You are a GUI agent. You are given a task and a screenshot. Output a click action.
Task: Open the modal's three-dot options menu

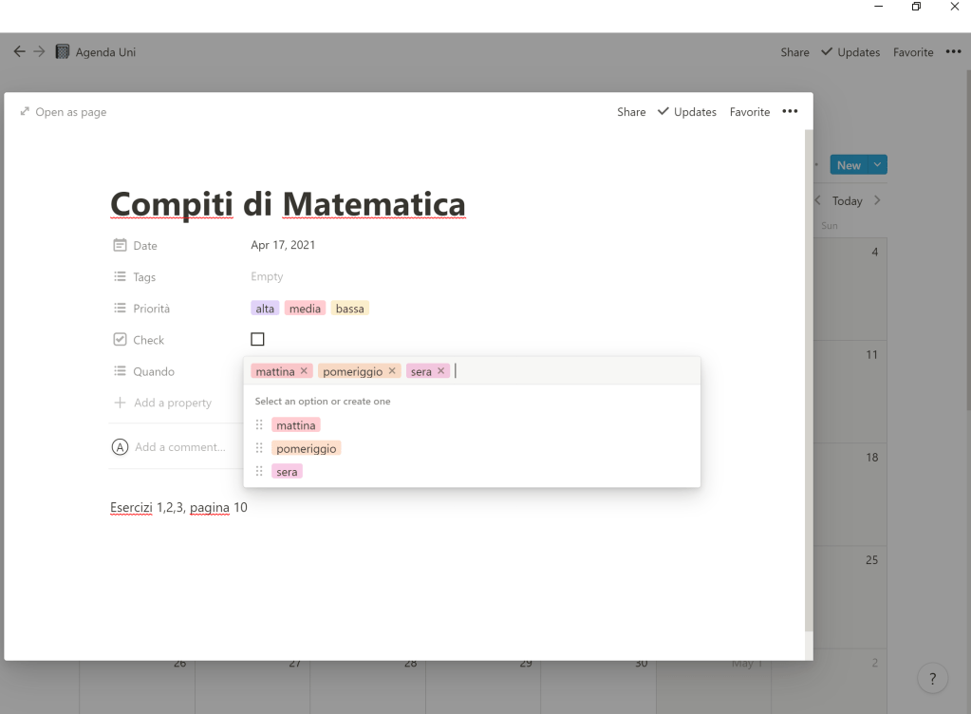(790, 112)
